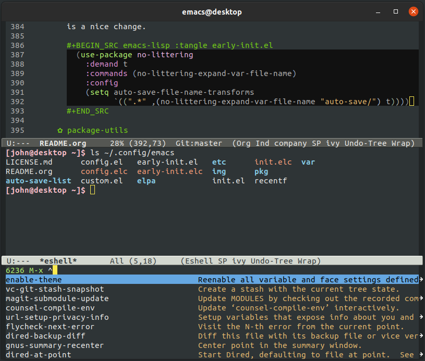
Task: Click auto-save-list directory name
Action: [39, 181]
